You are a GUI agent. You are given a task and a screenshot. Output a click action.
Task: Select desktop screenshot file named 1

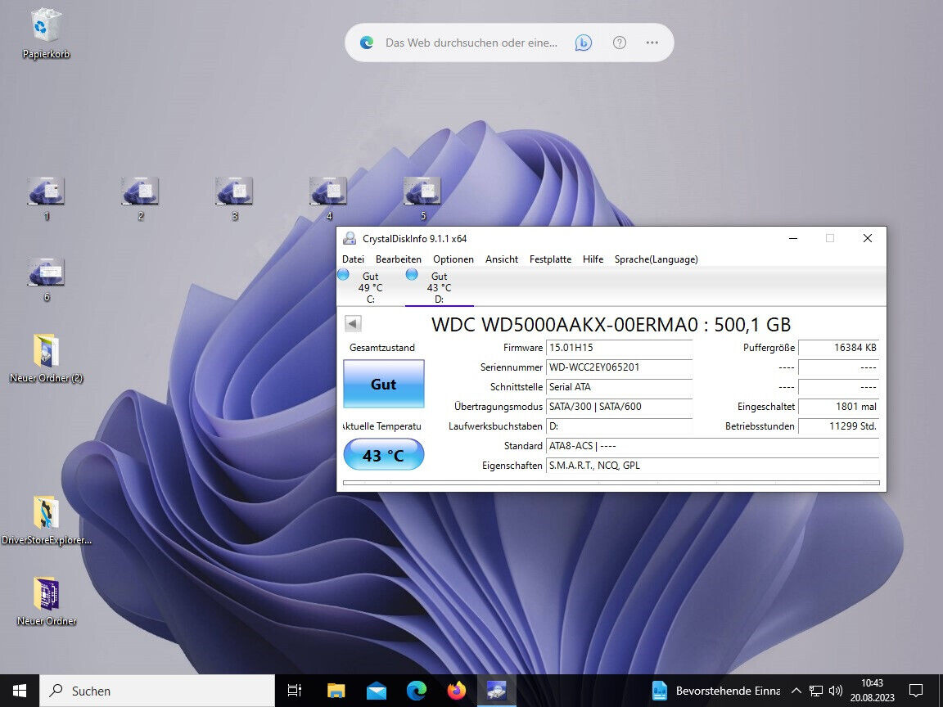pos(46,198)
